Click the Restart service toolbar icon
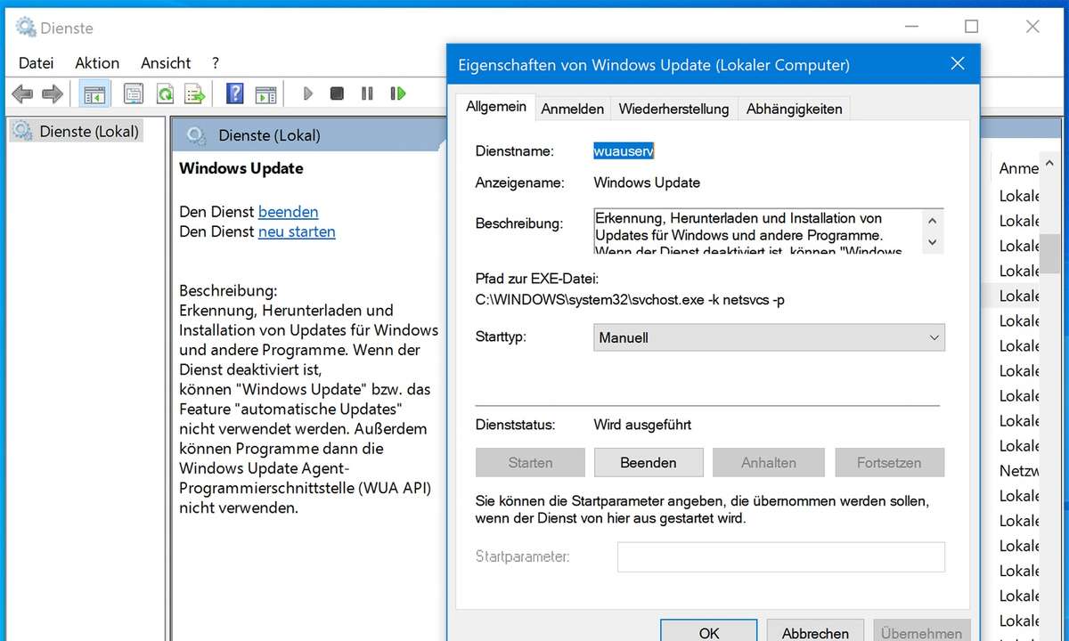The height and width of the screenshot is (641, 1069). point(398,93)
